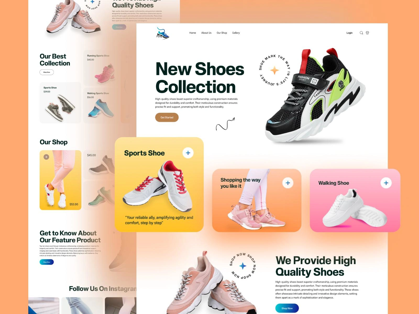Open the shopping basket icon

(x=367, y=33)
